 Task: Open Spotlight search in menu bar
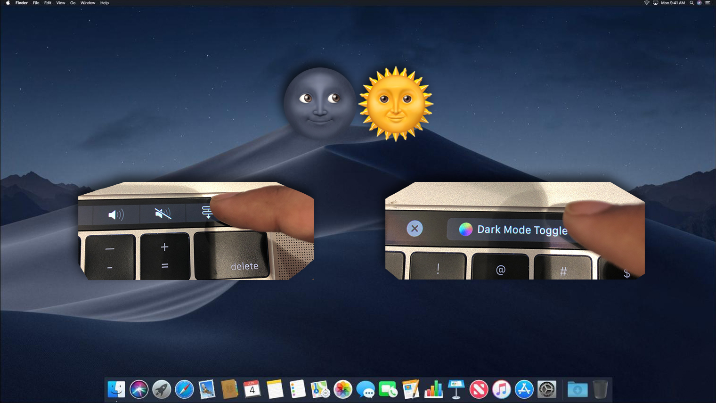point(692,3)
